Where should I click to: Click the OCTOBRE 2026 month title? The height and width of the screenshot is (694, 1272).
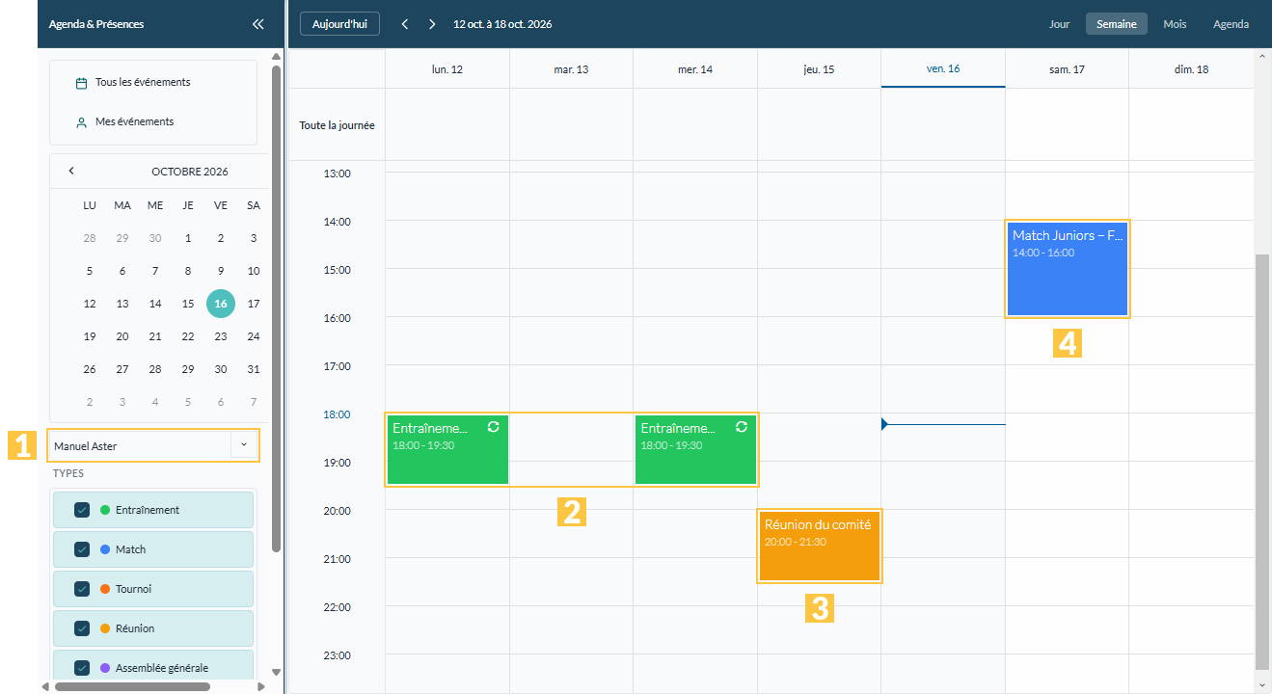[190, 172]
